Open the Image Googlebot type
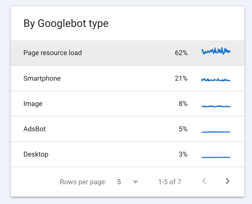The image size is (252, 204). (33, 104)
